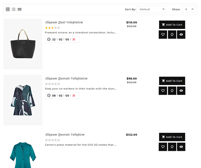Click the empty star rating of Quorate Voluptatem

(x=53, y=84)
